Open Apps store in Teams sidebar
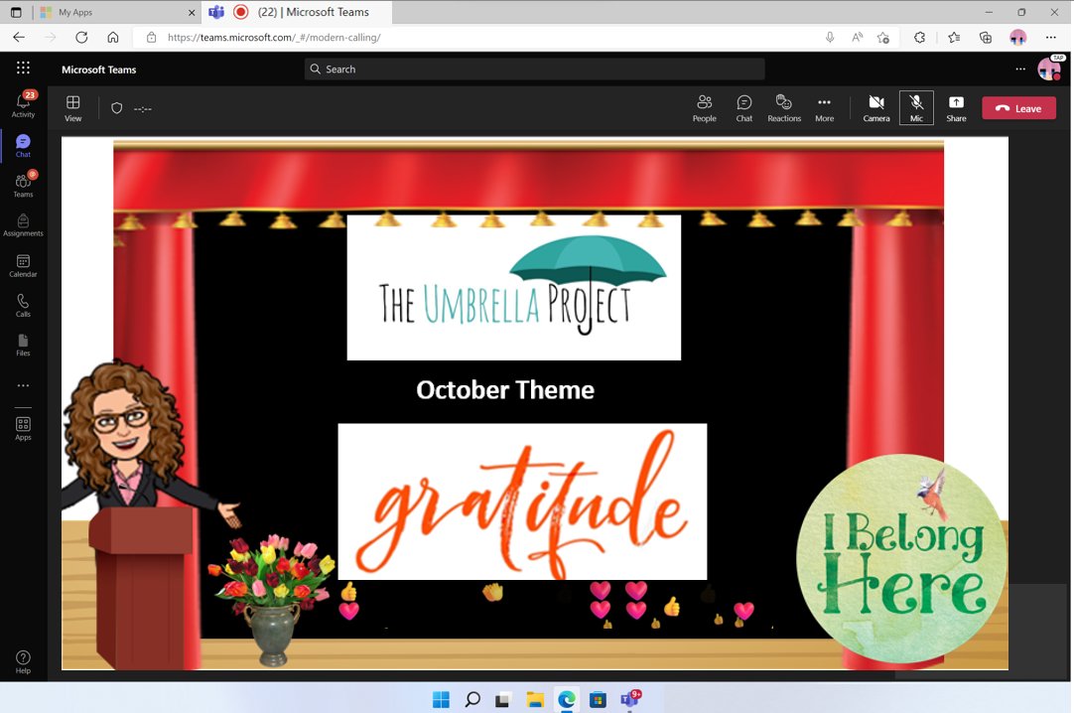This screenshot has width=1074, height=713. coord(23,429)
